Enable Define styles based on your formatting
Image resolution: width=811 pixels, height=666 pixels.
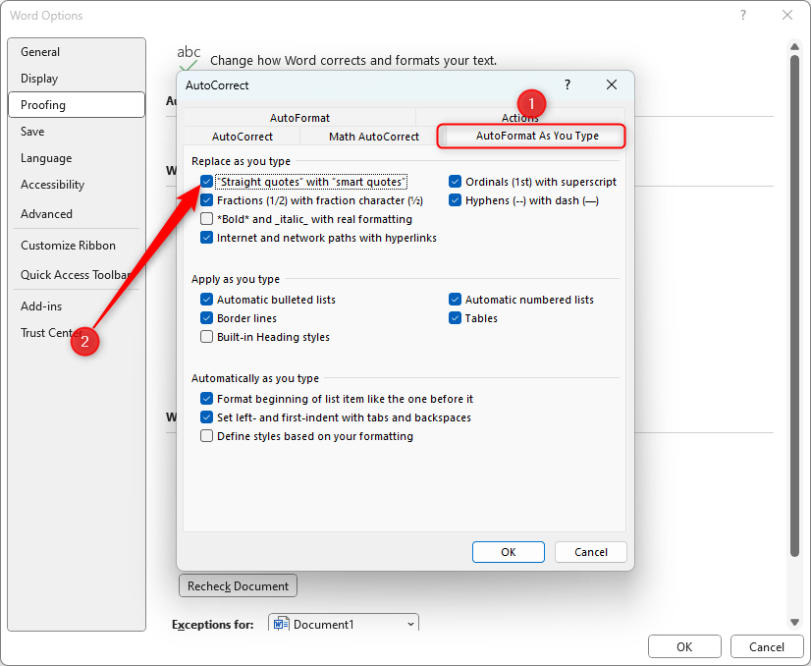coord(206,435)
